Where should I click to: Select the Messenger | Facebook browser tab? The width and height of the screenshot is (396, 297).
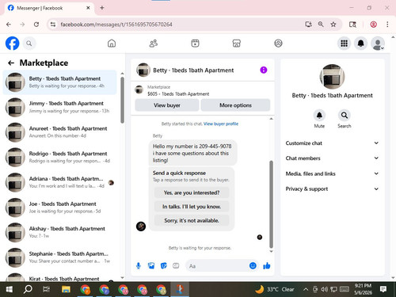(49, 8)
